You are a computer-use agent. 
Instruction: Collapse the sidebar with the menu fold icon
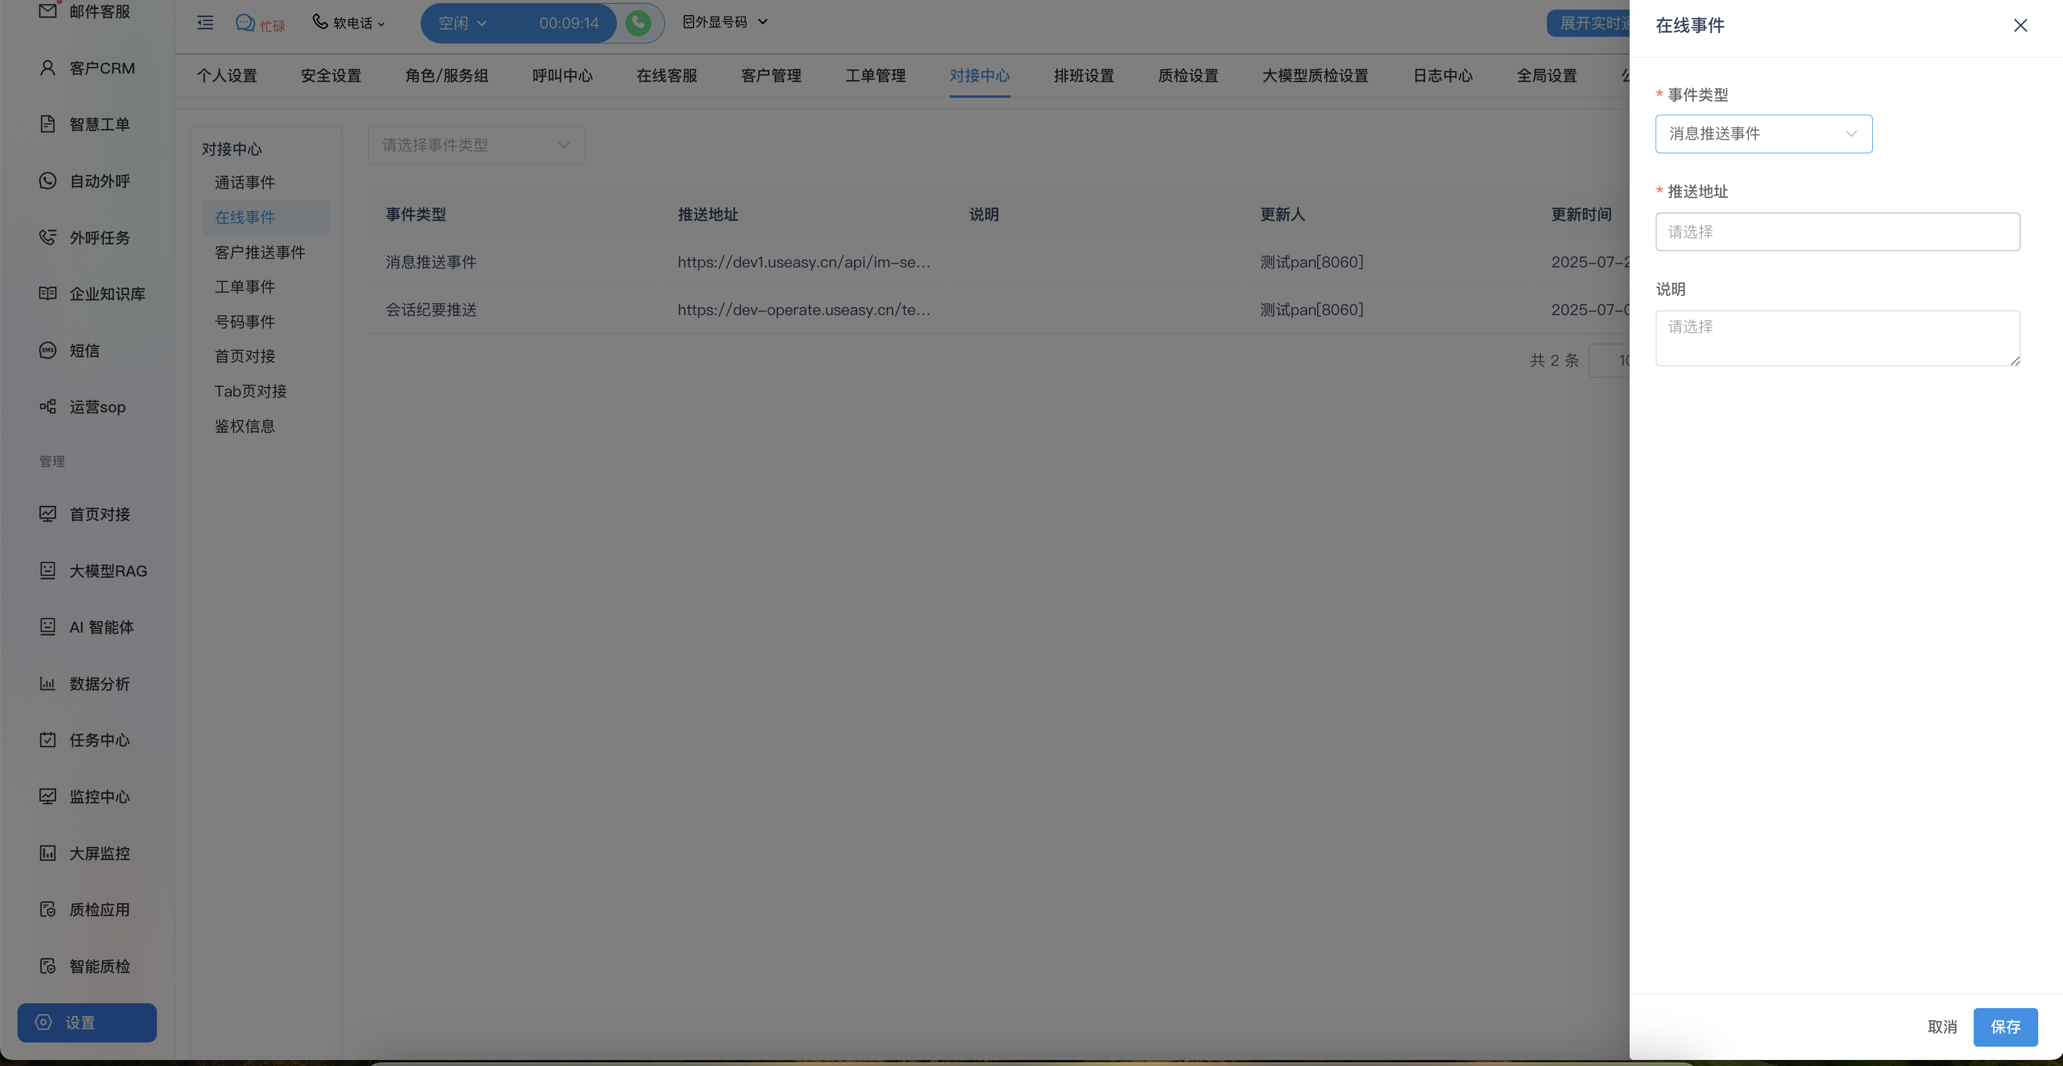click(205, 22)
